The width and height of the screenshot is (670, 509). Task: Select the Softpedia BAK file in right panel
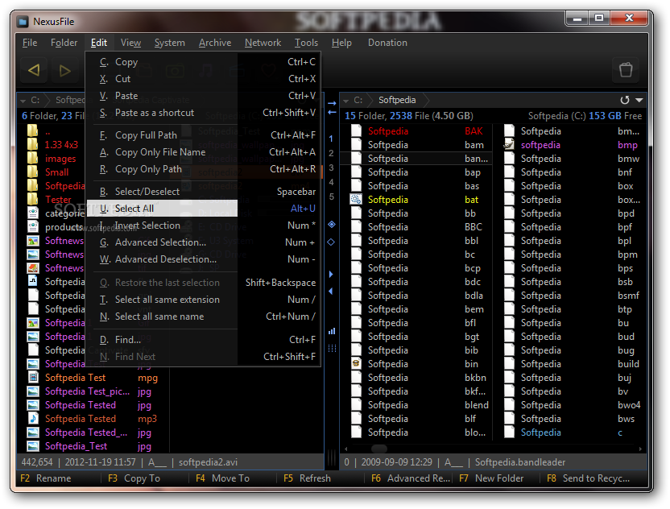[x=416, y=131]
